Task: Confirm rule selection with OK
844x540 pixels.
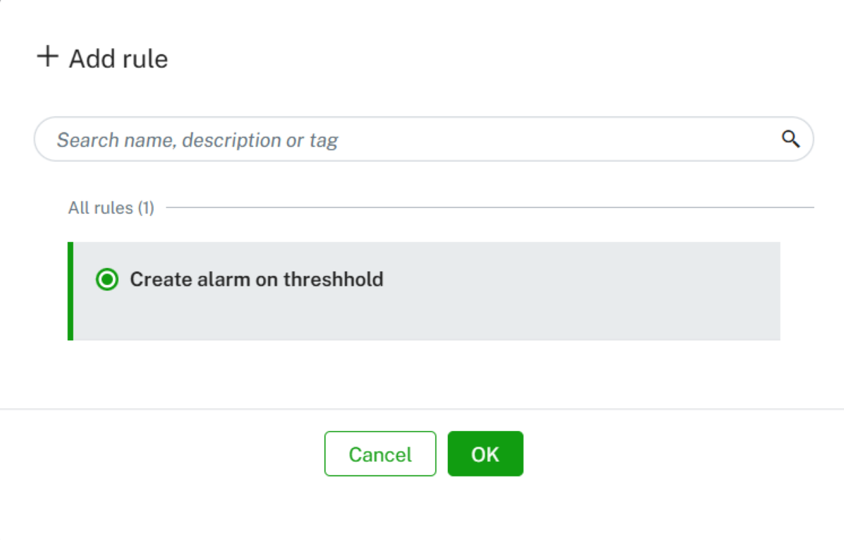Action: [x=485, y=453]
